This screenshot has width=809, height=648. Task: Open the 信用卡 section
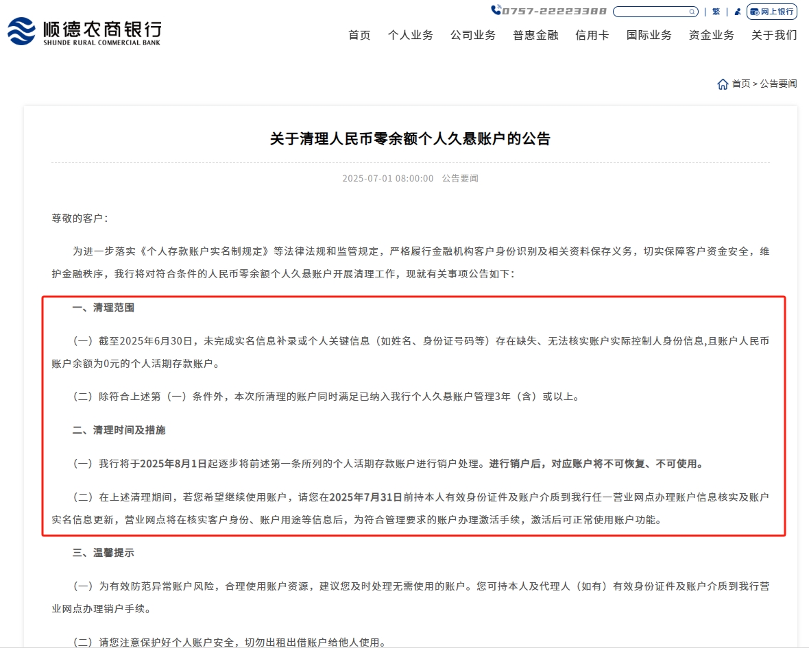pos(591,35)
